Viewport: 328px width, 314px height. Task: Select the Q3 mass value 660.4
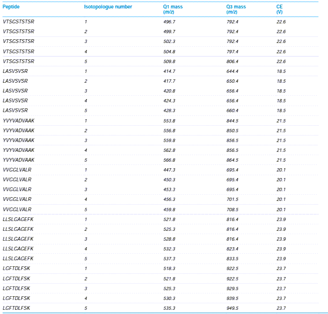[233, 110]
